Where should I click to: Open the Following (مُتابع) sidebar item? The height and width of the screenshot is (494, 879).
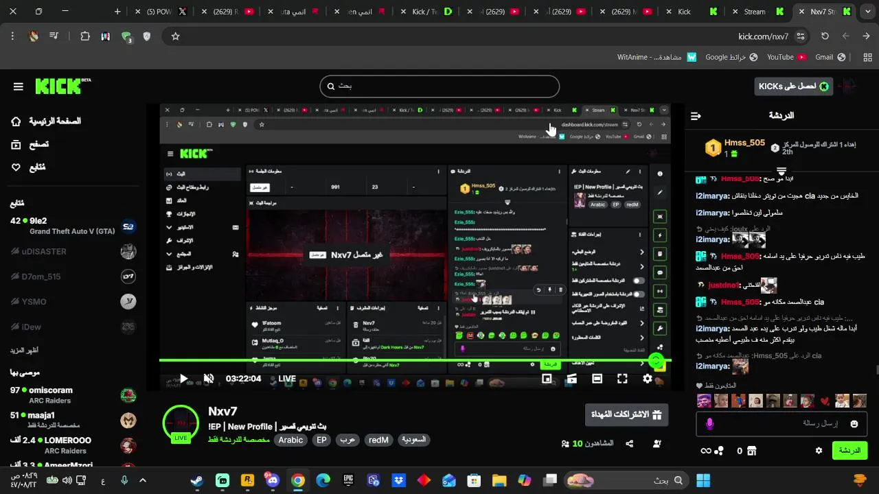click(28, 167)
